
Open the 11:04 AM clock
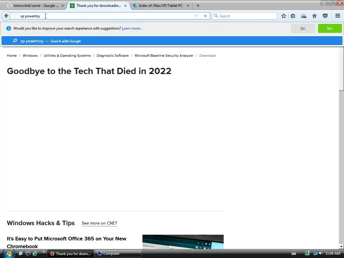[x=333, y=254]
